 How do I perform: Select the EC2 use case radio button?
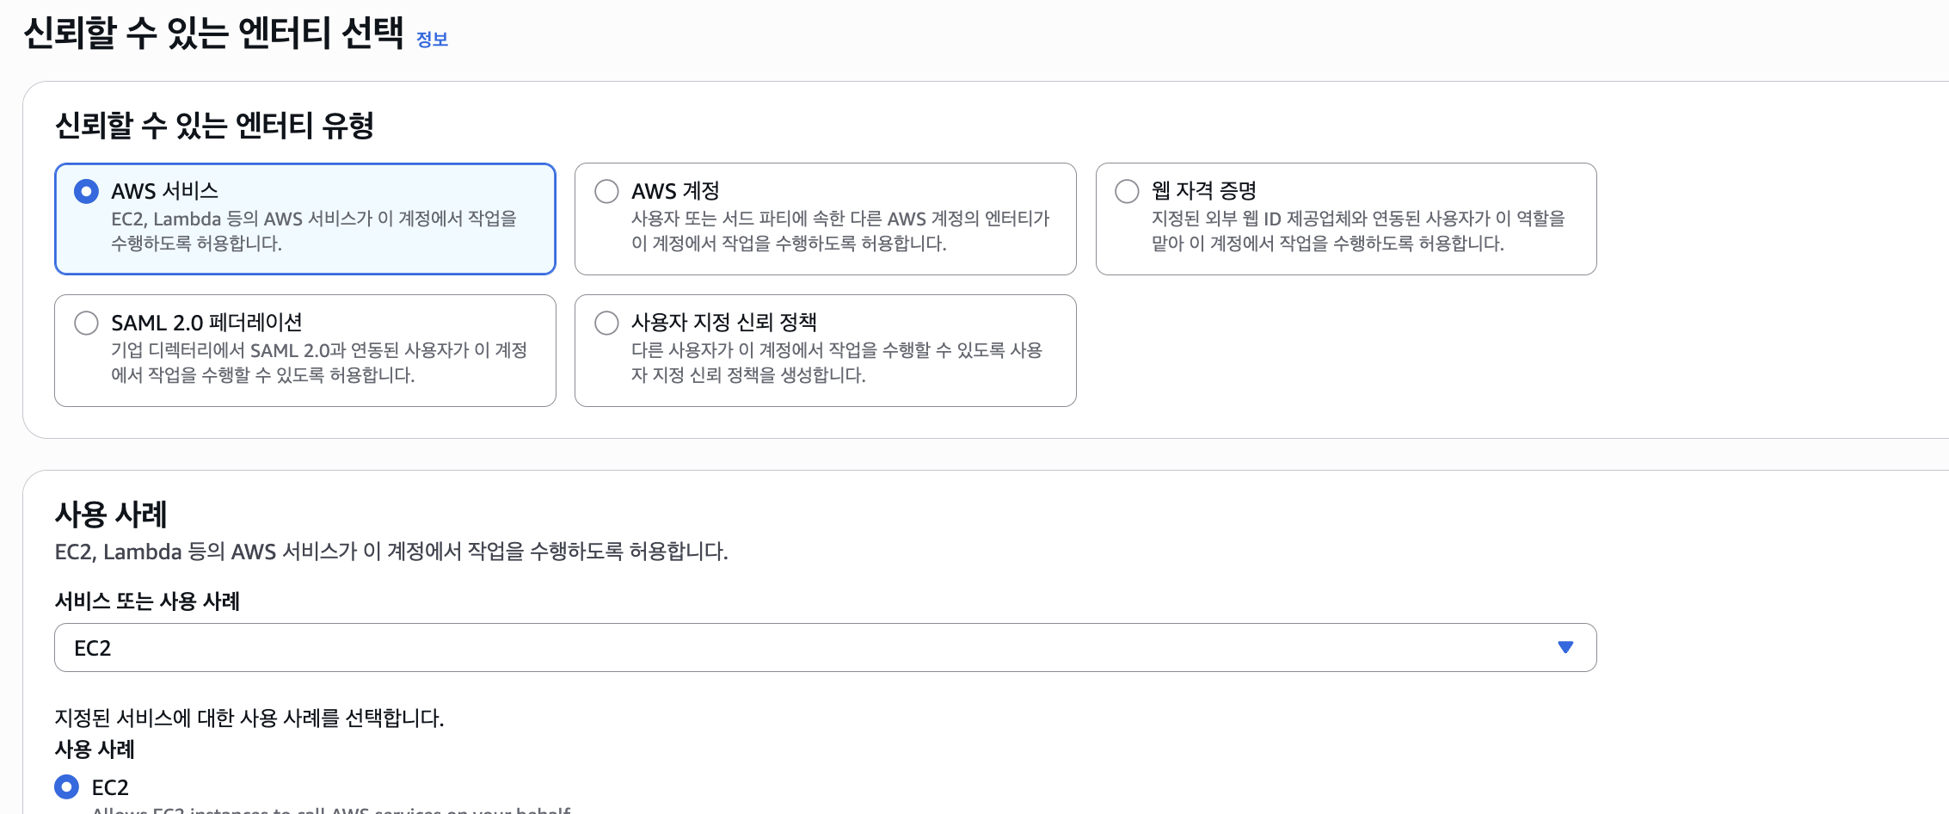pyautogui.click(x=66, y=786)
